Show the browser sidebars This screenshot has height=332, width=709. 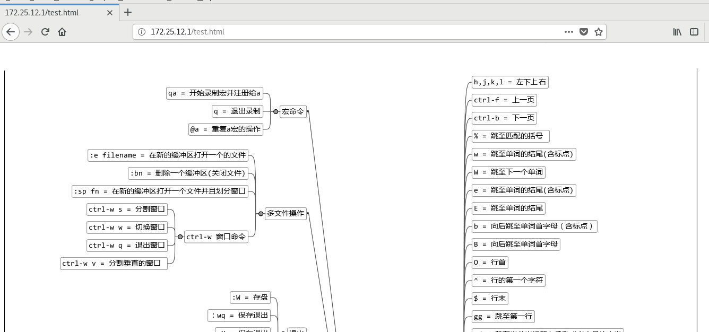point(694,32)
